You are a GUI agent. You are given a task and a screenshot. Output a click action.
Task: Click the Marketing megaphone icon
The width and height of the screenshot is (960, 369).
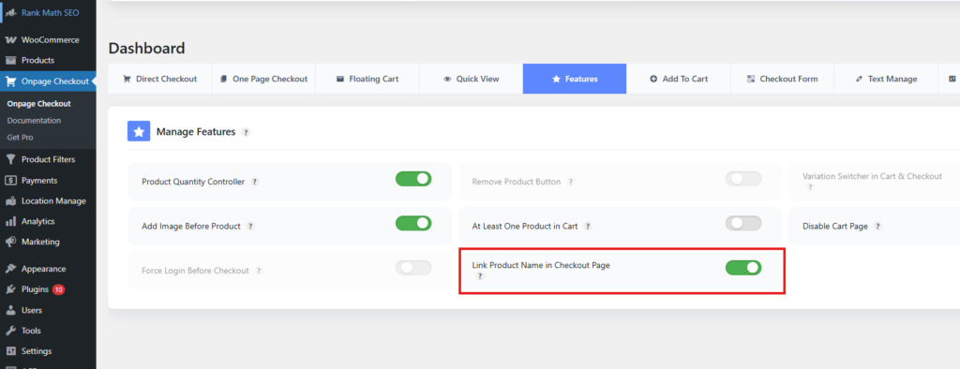10,242
